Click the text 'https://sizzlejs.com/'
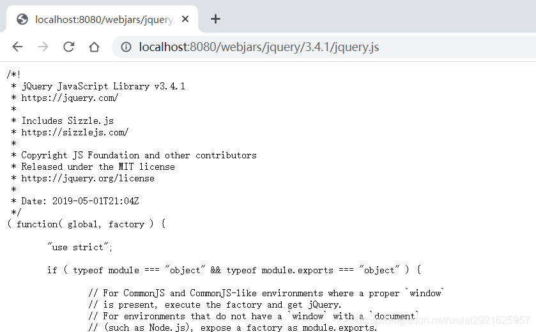536x332 pixels. [75, 132]
